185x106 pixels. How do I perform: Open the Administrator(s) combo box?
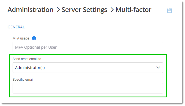tap(88, 68)
